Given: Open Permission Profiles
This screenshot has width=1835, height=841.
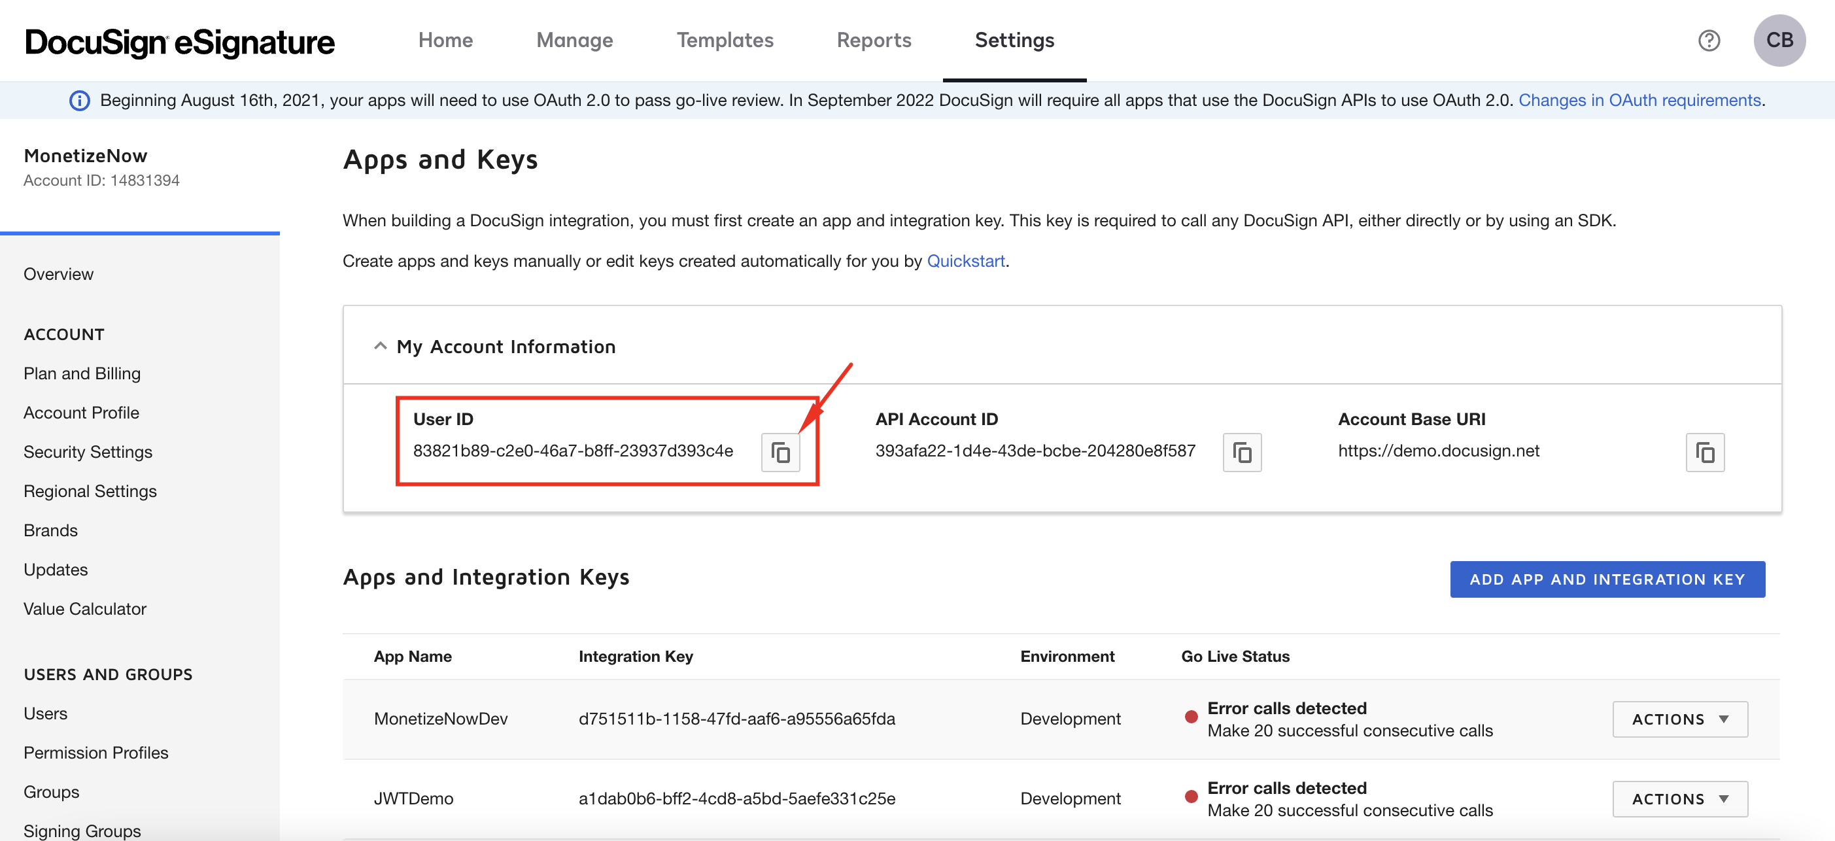Looking at the screenshot, I should [x=95, y=753].
